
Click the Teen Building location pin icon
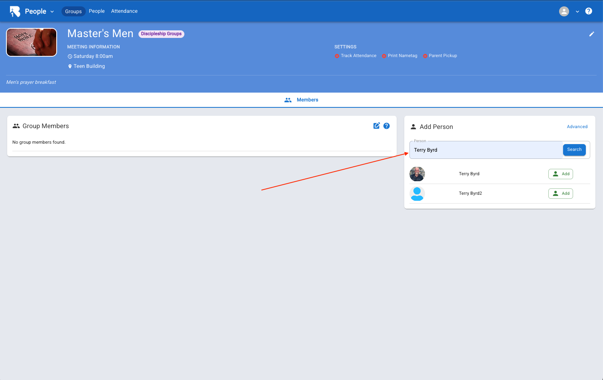point(70,67)
